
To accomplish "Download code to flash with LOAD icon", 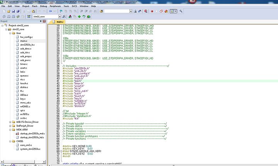I will tap(29, 17).
